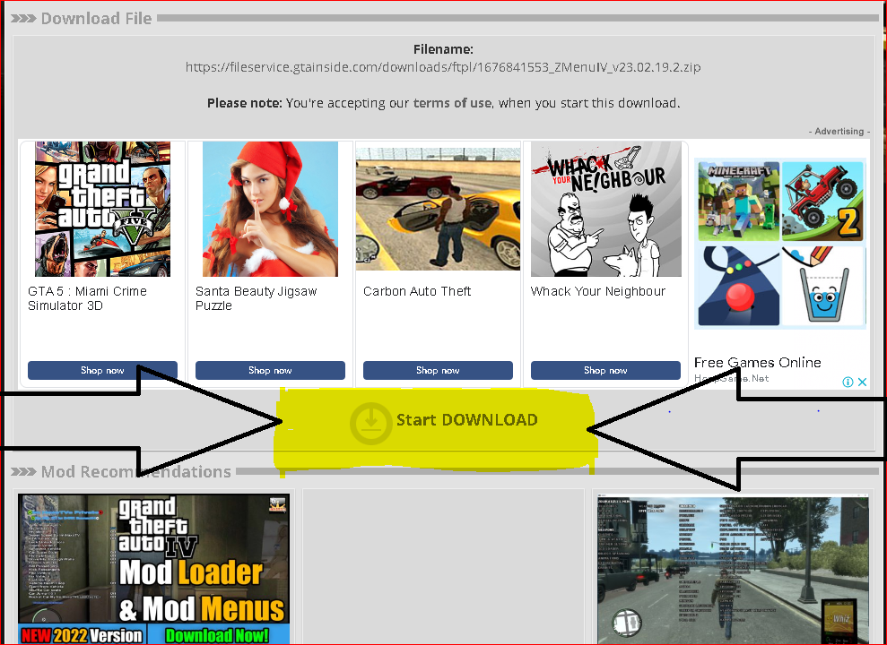Open the GTA IV street gameplay mod thumbnail
The height and width of the screenshot is (645, 887).
point(733,571)
